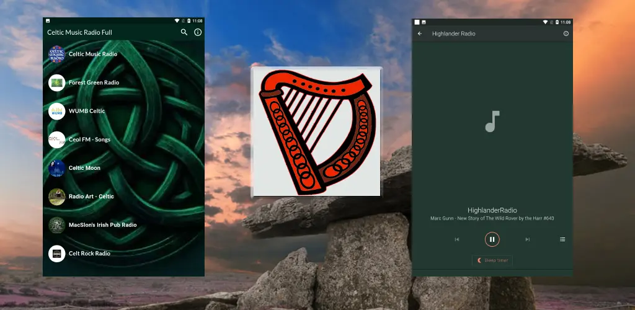Click the red harp app logo

[x=316, y=131]
